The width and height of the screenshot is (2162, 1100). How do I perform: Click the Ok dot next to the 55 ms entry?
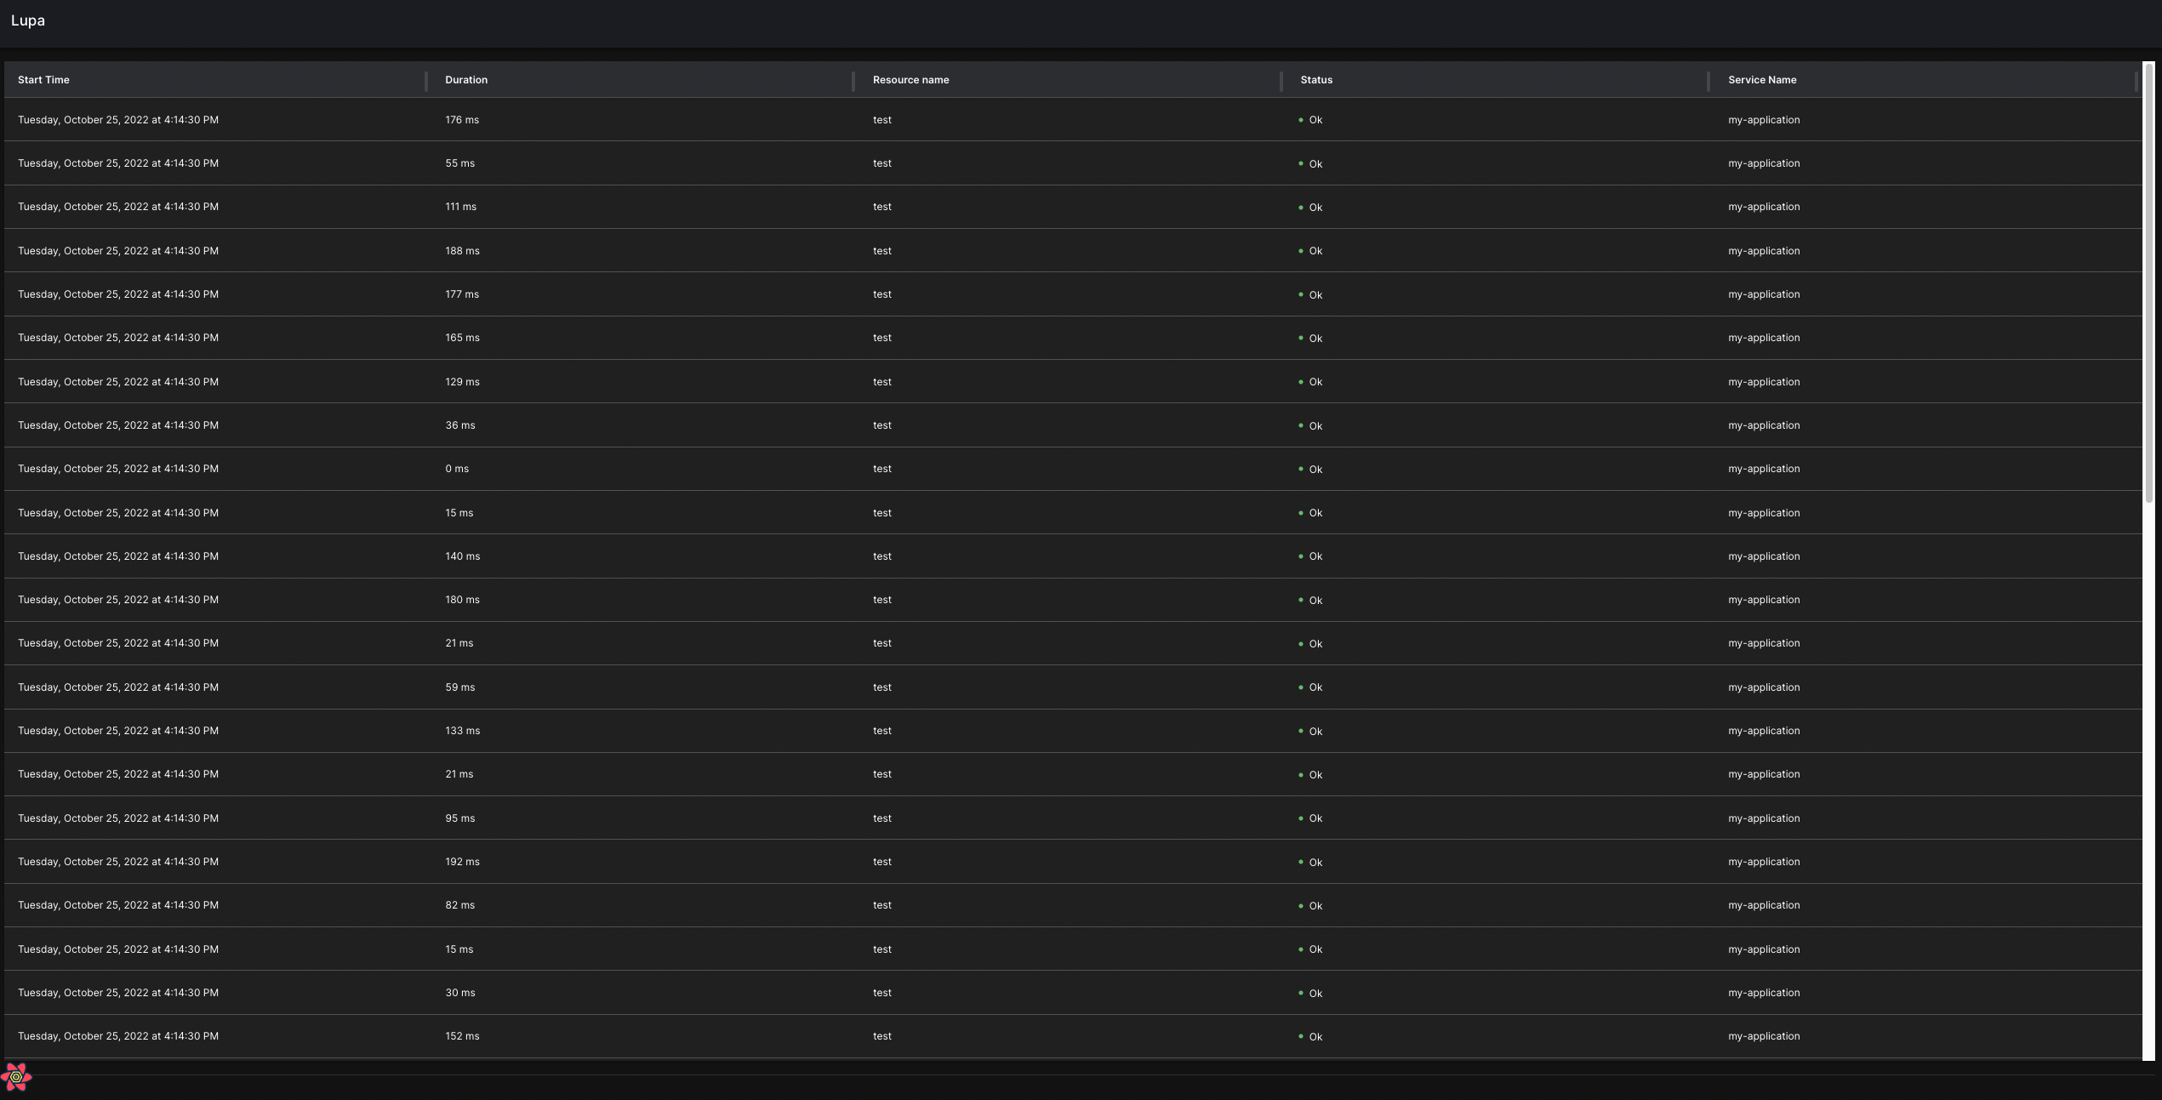click(x=1301, y=164)
